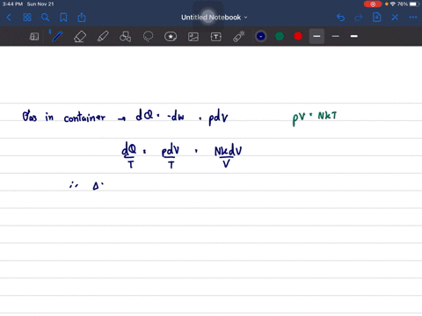Choose the dark blue pen color
422x316 pixels.
(x=261, y=36)
